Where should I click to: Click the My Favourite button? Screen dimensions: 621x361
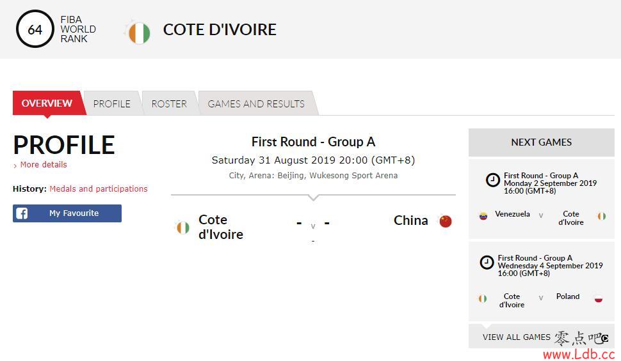pos(67,213)
